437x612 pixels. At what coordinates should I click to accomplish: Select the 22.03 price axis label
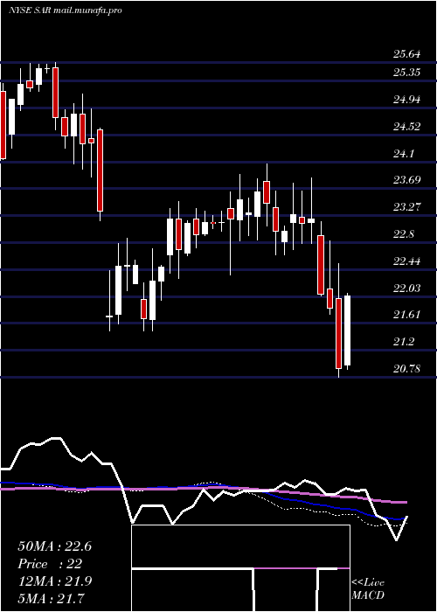click(407, 289)
